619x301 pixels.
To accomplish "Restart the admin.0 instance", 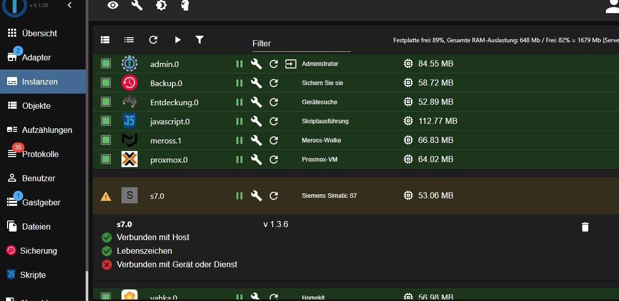I will pyautogui.click(x=274, y=64).
